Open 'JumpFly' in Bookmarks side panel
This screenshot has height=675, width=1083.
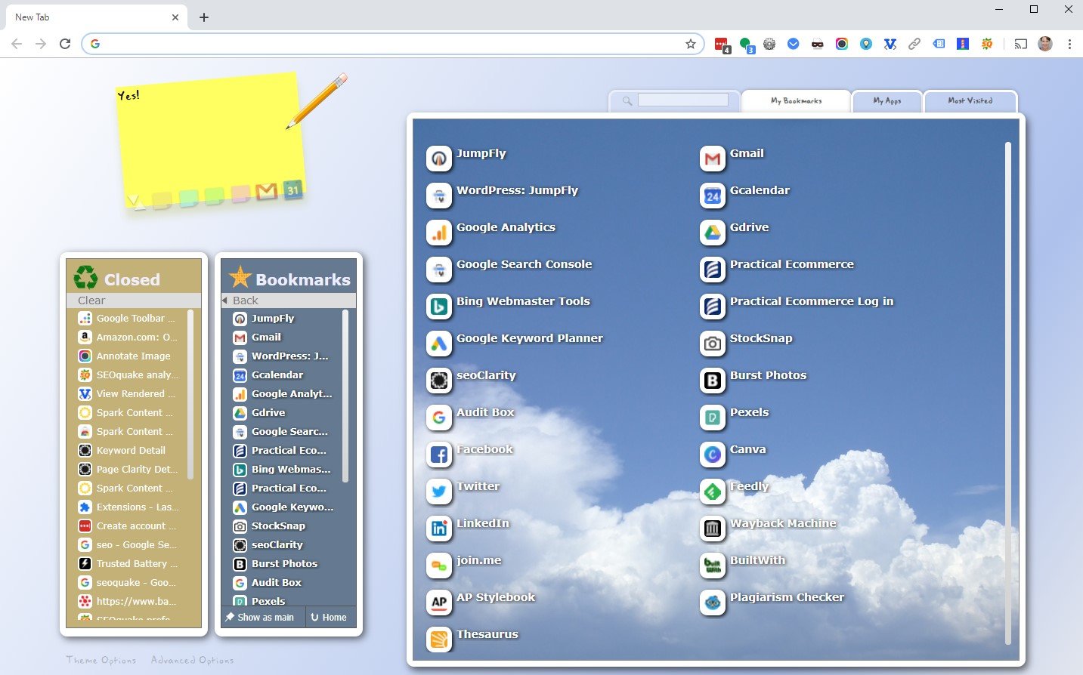[272, 319]
